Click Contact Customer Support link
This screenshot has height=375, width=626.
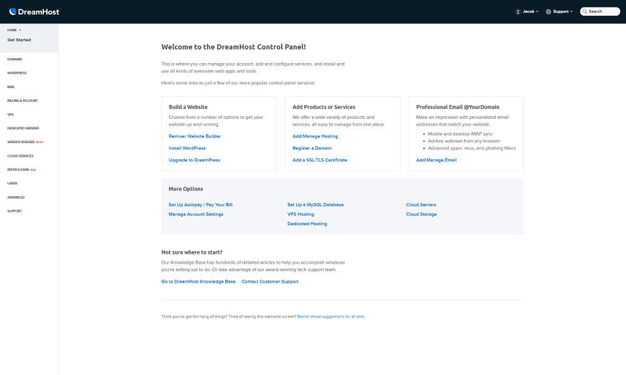point(270,282)
